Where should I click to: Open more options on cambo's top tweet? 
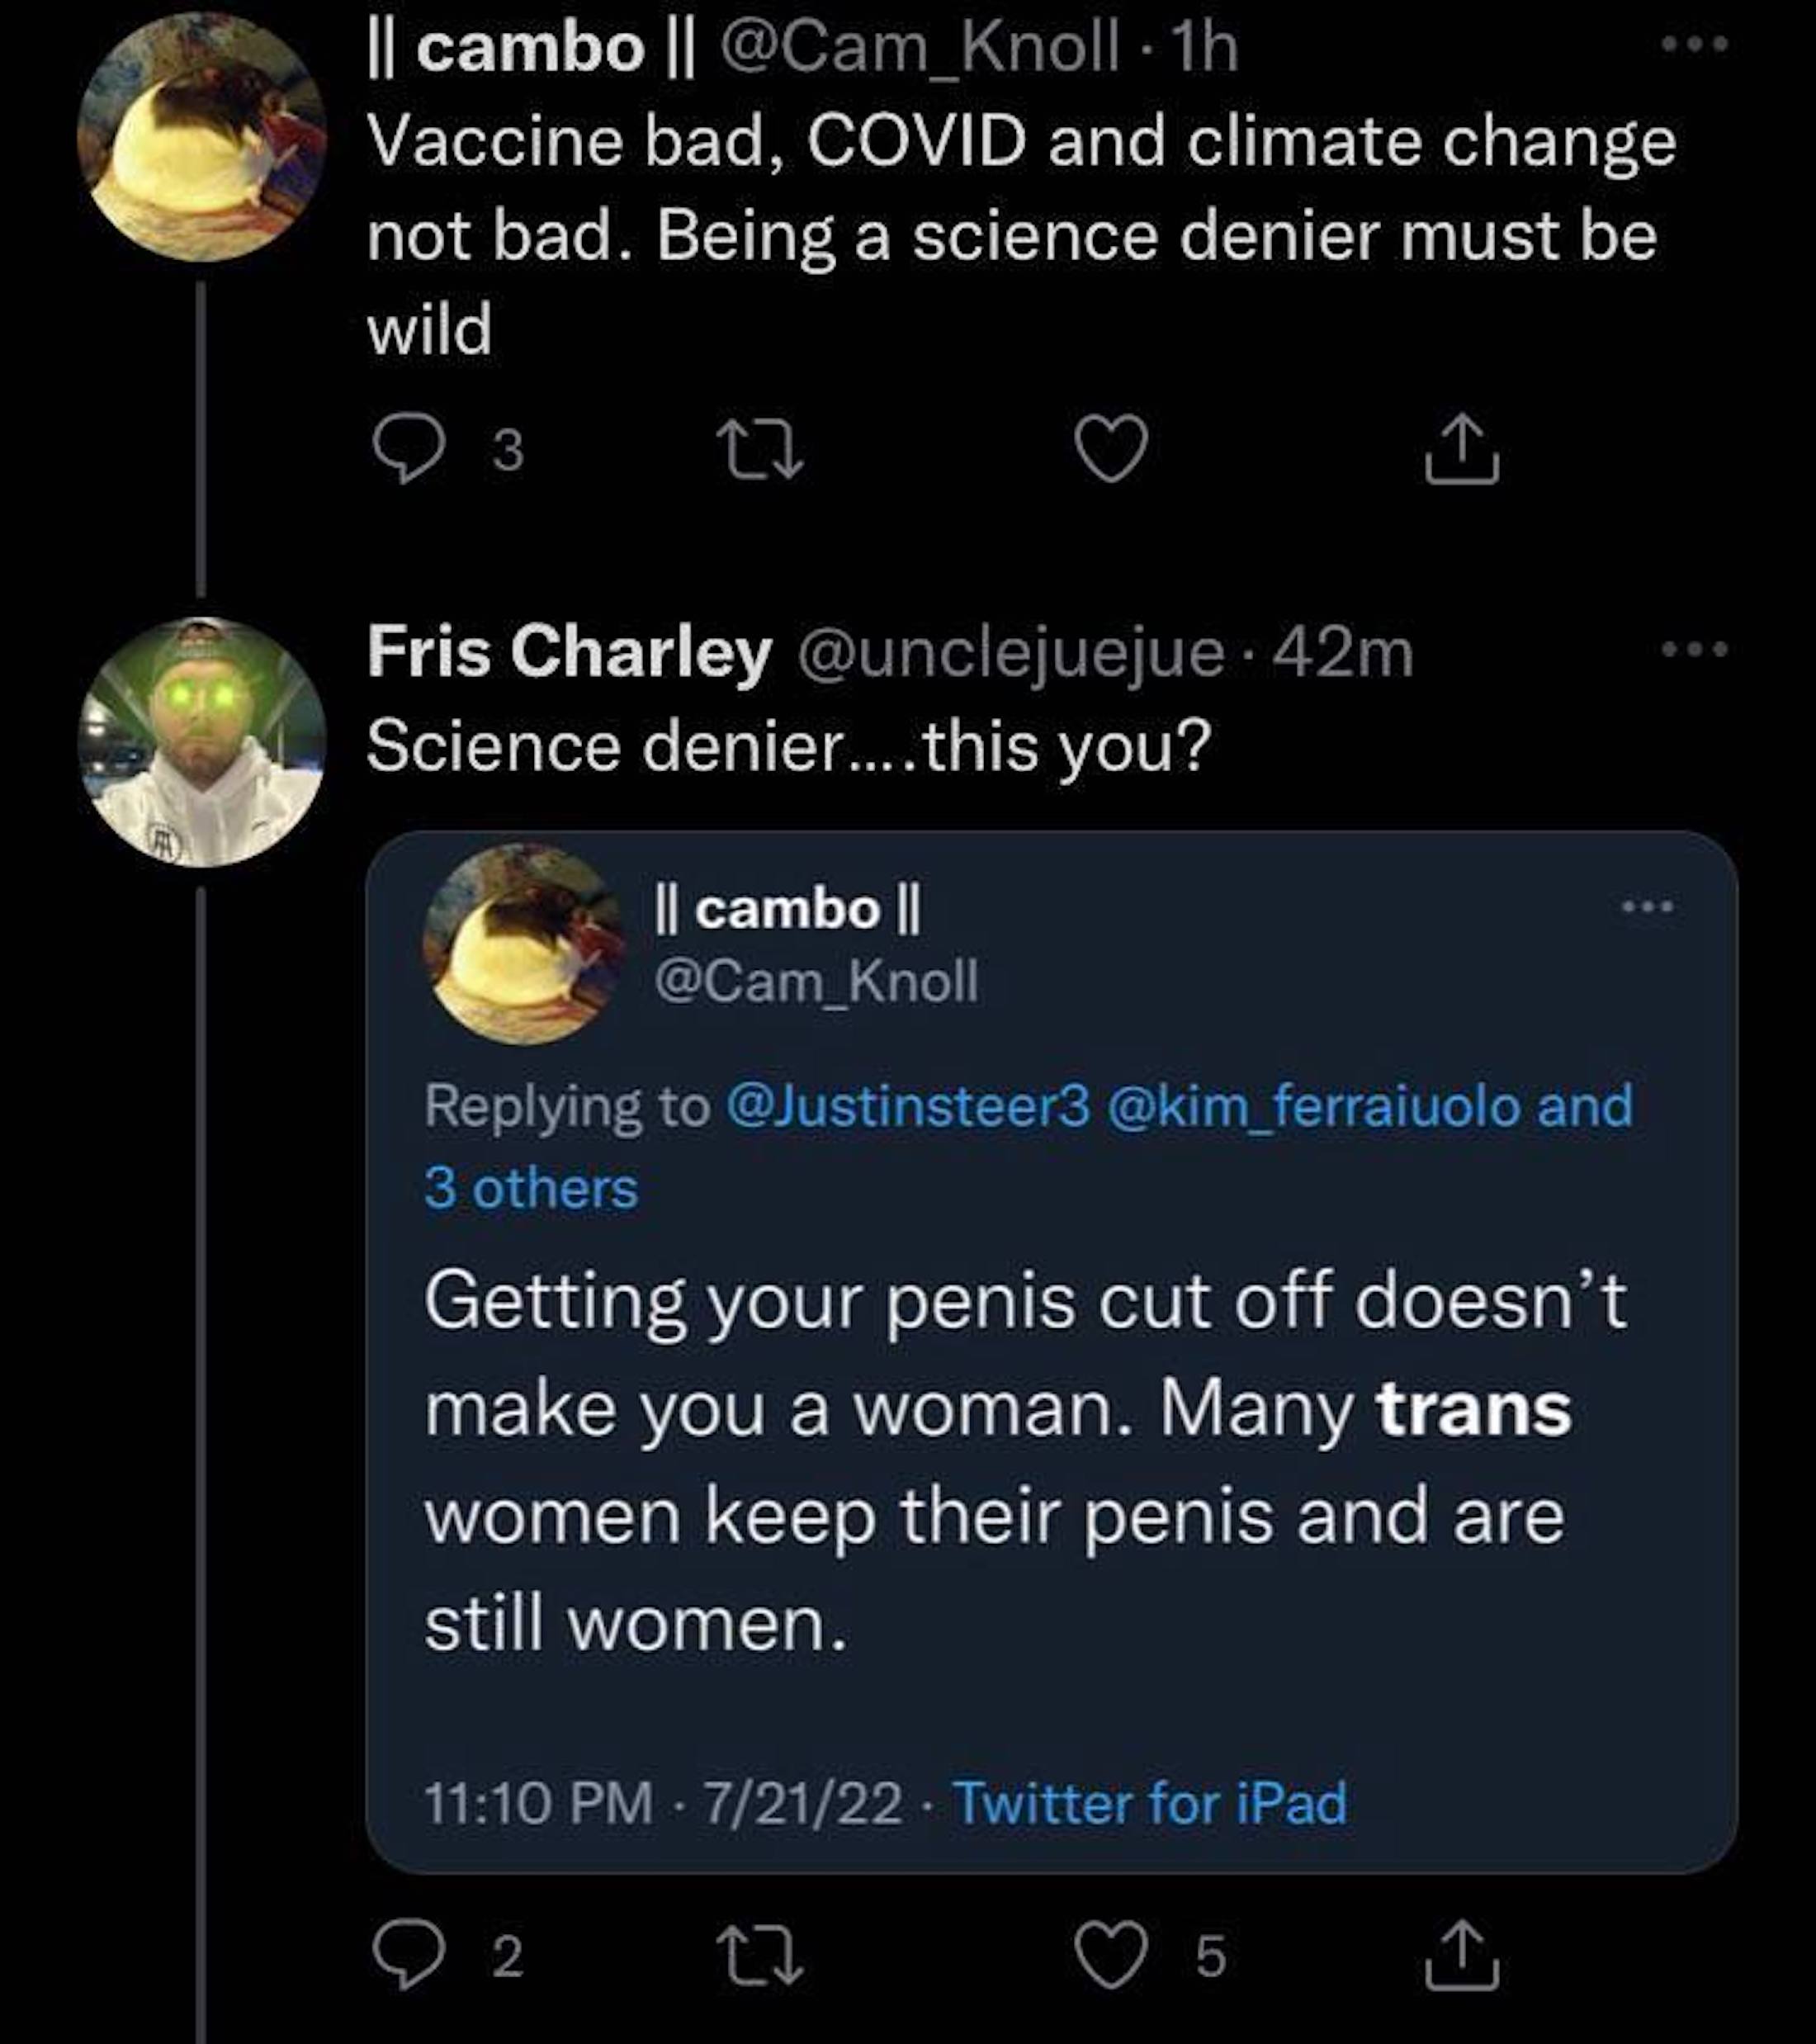coord(1693,45)
